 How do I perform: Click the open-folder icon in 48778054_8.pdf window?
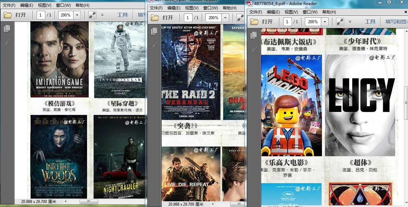254,22
